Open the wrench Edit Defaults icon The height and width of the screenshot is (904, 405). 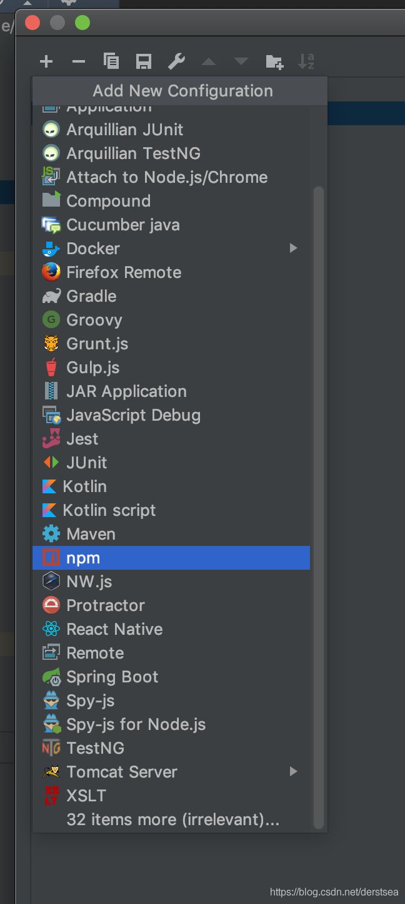click(x=176, y=61)
